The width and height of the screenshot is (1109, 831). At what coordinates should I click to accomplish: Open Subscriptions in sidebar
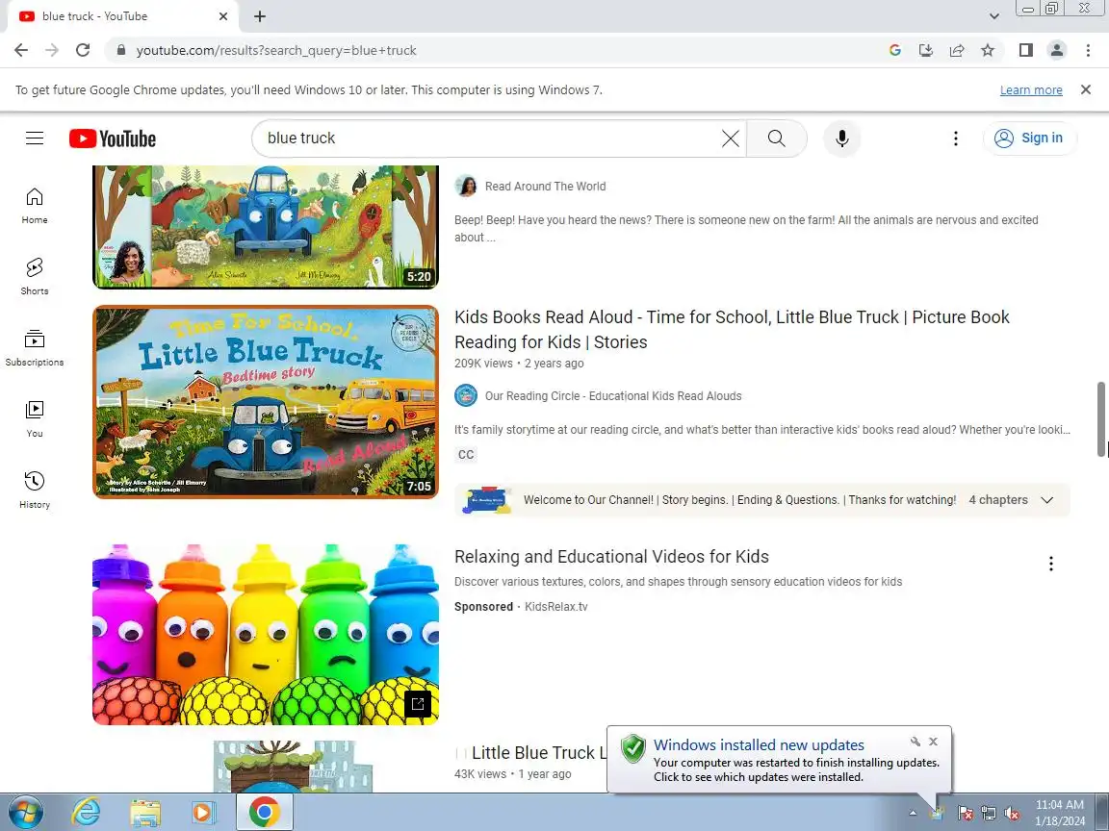click(x=34, y=348)
